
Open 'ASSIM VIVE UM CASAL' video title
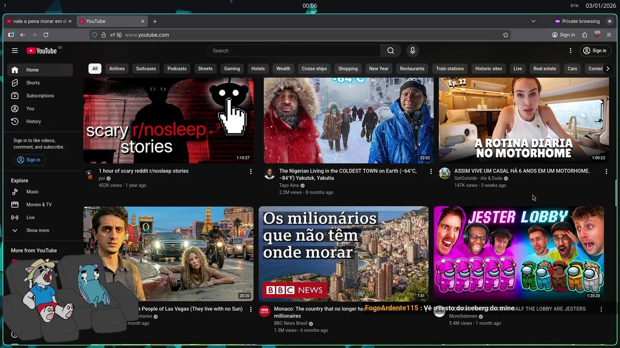pos(522,171)
